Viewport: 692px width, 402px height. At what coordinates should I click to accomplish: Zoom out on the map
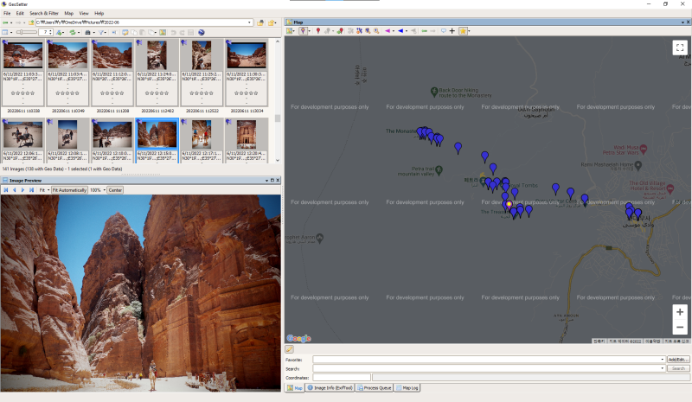tap(680, 328)
